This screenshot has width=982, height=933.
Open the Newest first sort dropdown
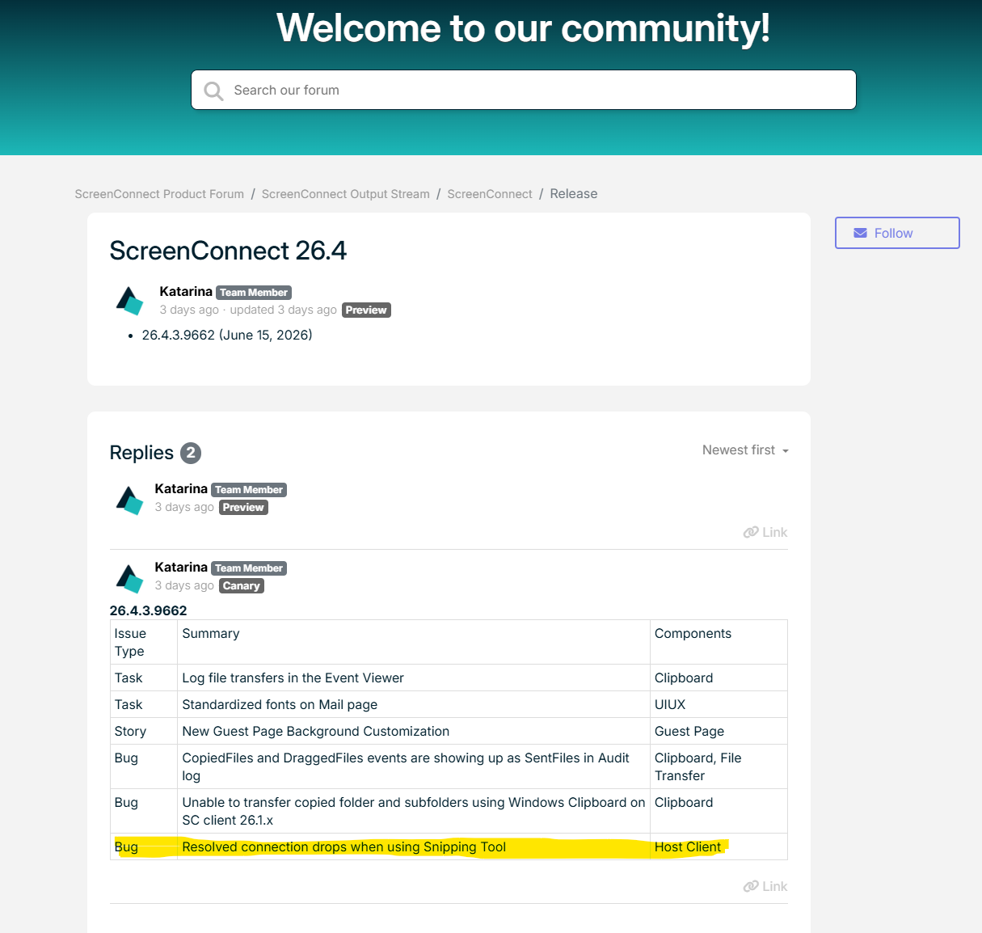click(745, 450)
